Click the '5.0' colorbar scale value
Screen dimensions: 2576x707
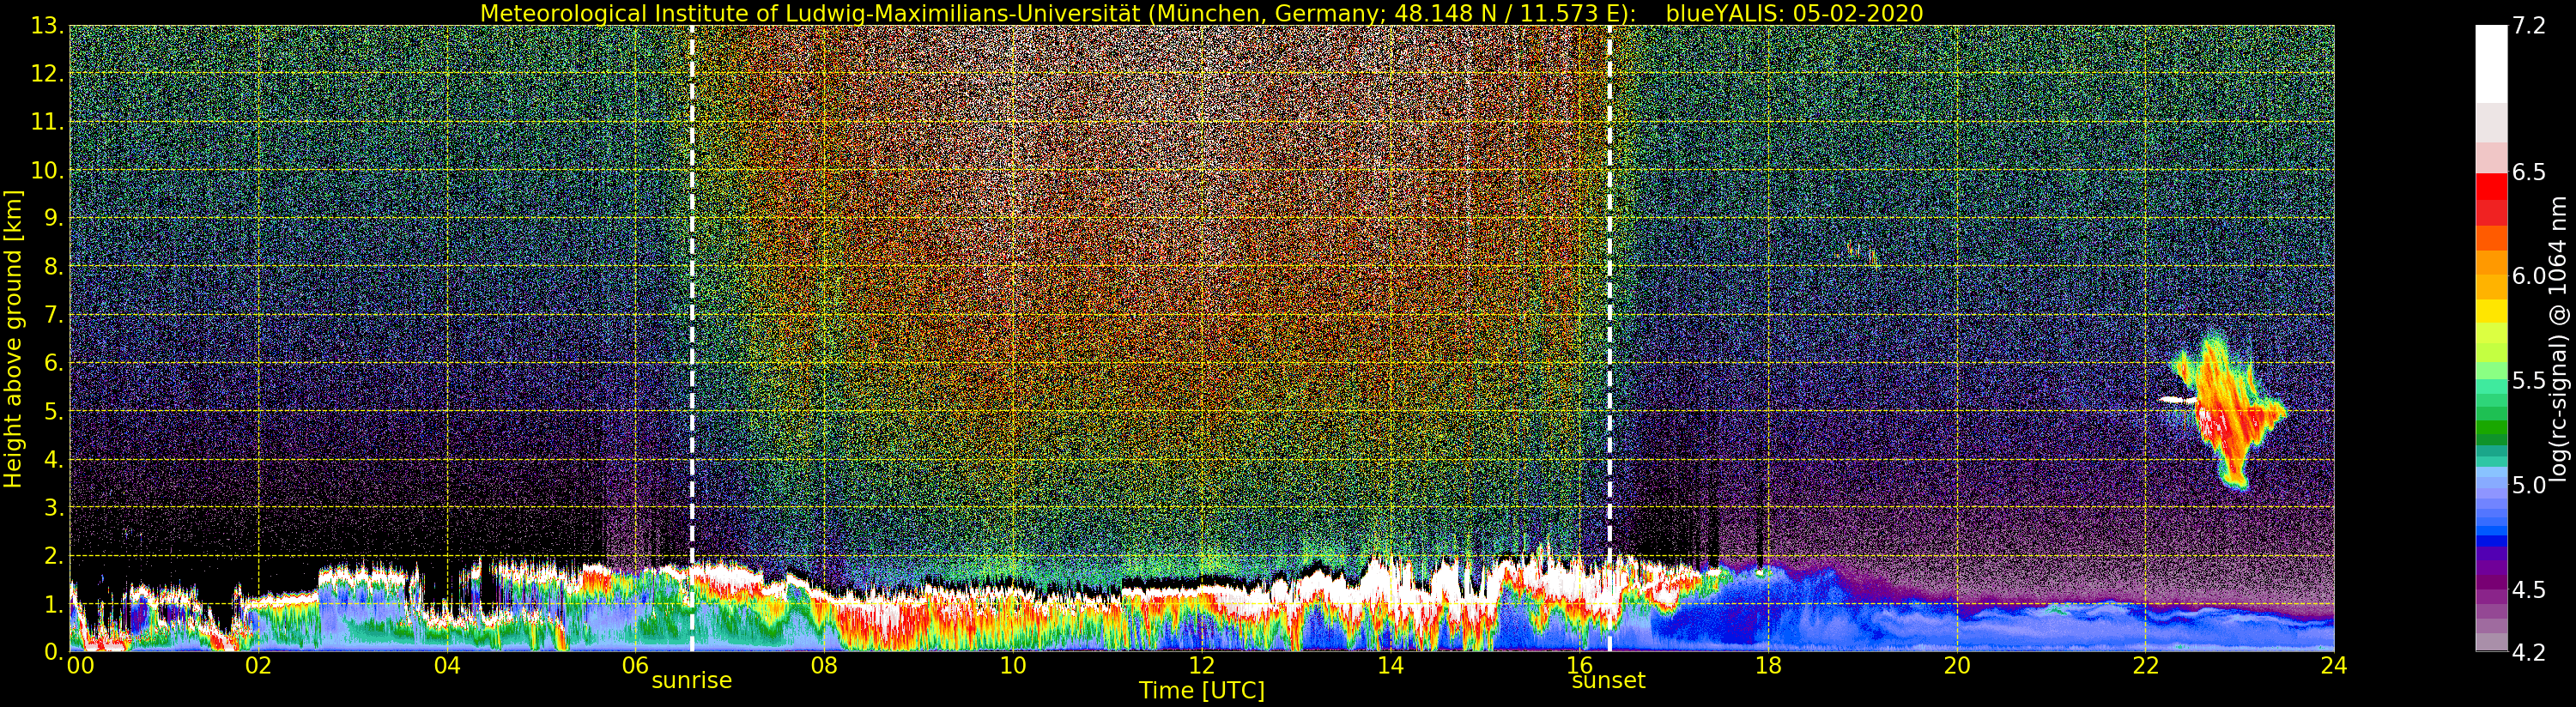click(2529, 485)
